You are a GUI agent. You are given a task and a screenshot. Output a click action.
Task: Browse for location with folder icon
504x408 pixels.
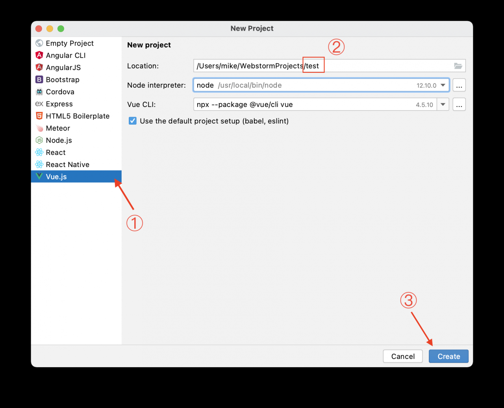pos(458,66)
